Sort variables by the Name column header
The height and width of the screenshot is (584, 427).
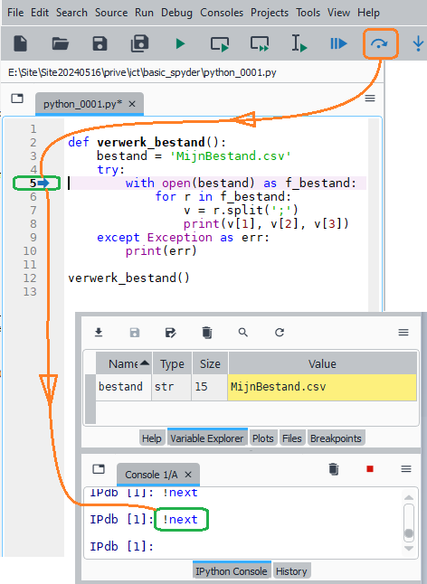(124, 363)
